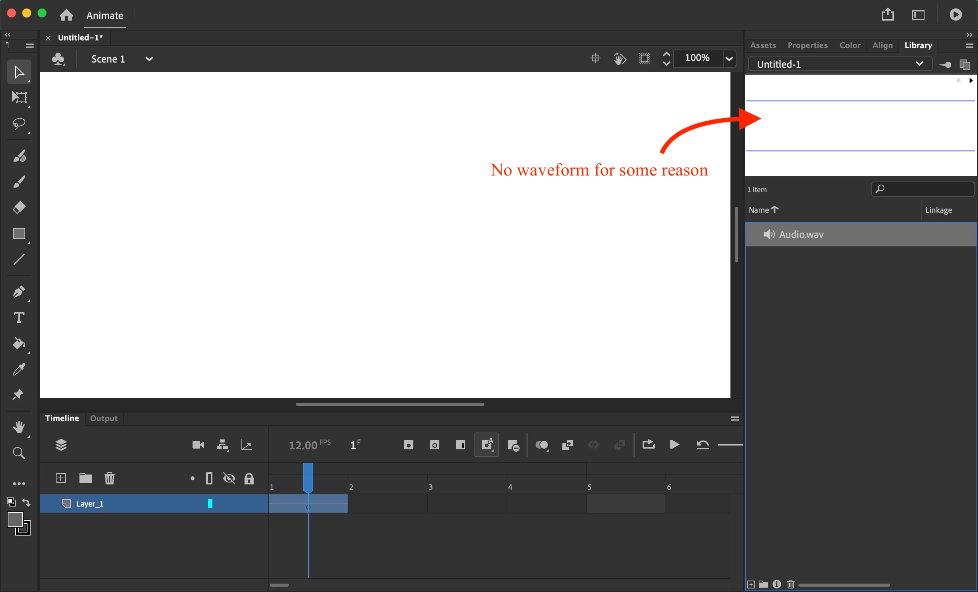
Task: Click the fill color swatch
Action: click(15, 520)
